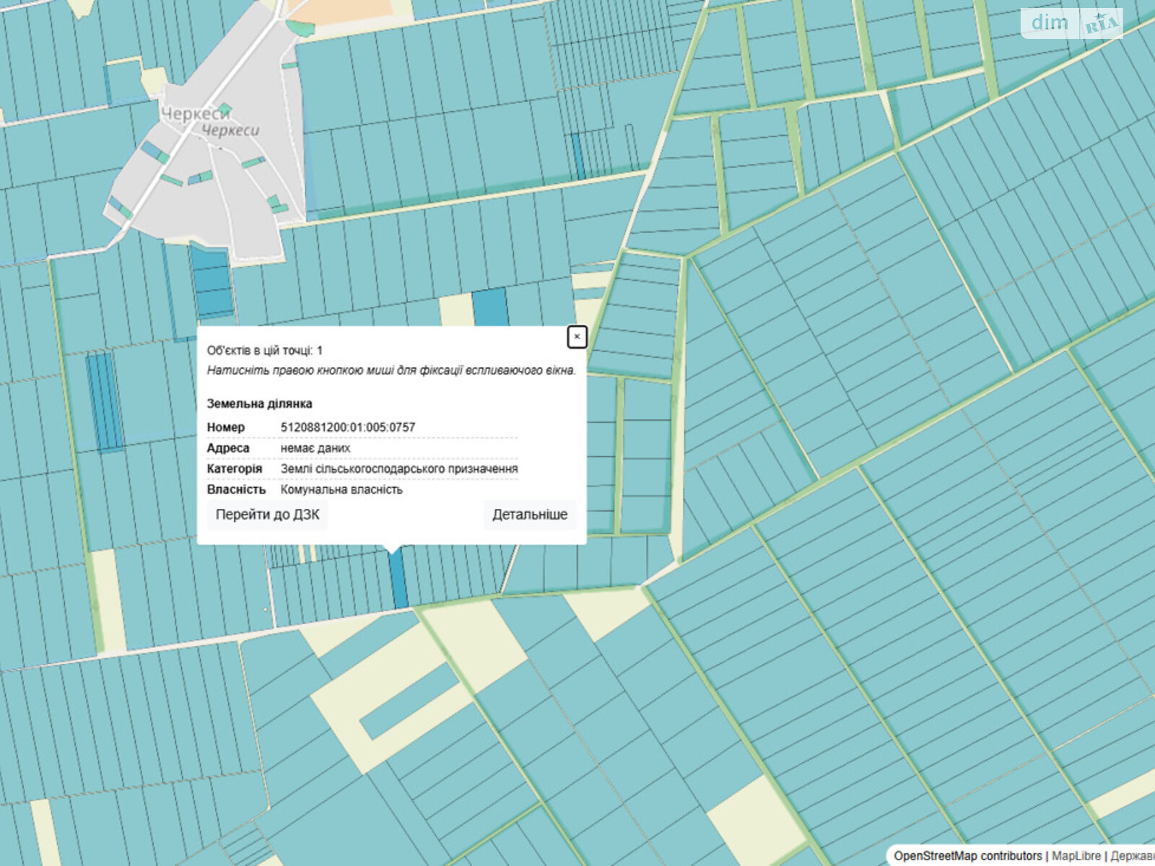
Task: Click the 'Перейти до ДЗК' button
Action: pos(267,515)
